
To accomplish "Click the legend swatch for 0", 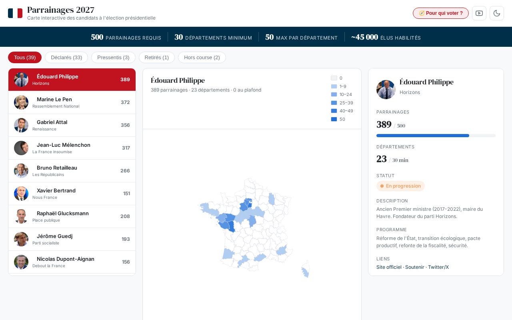I will (x=334, y=78).
